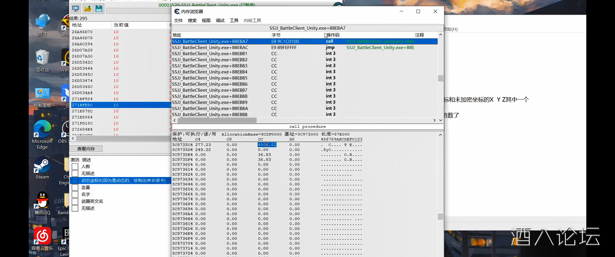Click the select process (computer) icon

pos(76,9)
